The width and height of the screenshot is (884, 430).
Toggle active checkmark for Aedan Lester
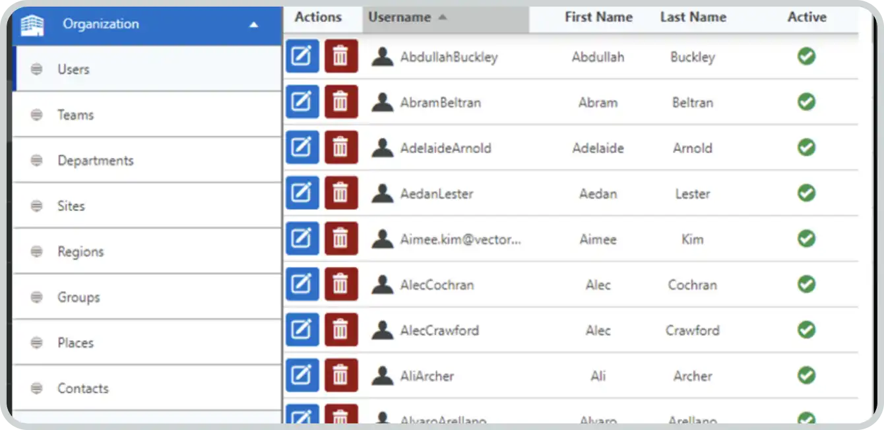click(806, 193)
